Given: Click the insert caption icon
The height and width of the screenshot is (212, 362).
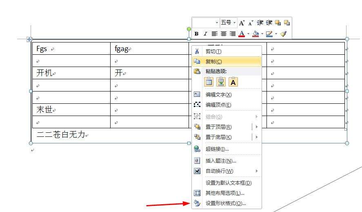Looking at the screenshot, I should [197, 161].
